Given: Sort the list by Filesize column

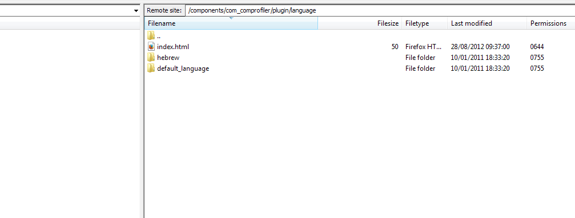Looking at the screenshot, I should pos(360,23).
